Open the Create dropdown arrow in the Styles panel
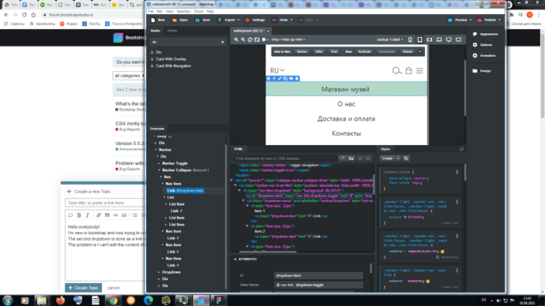545x306 pixels. point(398,159)
